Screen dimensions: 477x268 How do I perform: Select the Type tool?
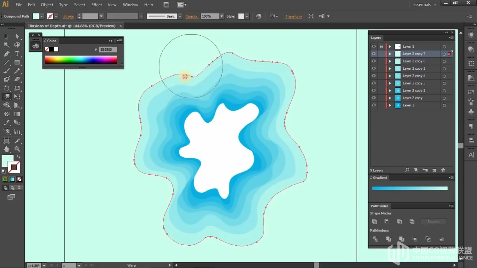pos(17,54)
